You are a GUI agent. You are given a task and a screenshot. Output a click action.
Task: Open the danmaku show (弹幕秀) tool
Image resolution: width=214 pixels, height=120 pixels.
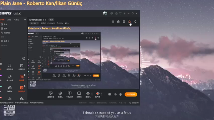(x=10, y=89)
